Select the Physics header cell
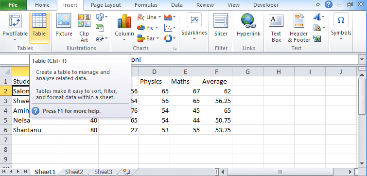This screenshot has height=176, width=367. coord(155,81)
